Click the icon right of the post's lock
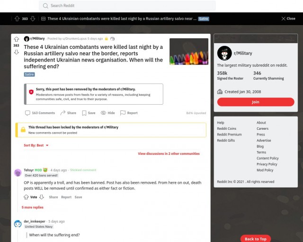The width and height of the screenshot is (303, 242). tap(112, 39)
